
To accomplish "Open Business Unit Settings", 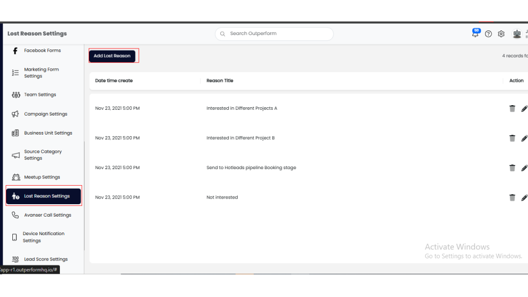I will (x=48, y=133).
